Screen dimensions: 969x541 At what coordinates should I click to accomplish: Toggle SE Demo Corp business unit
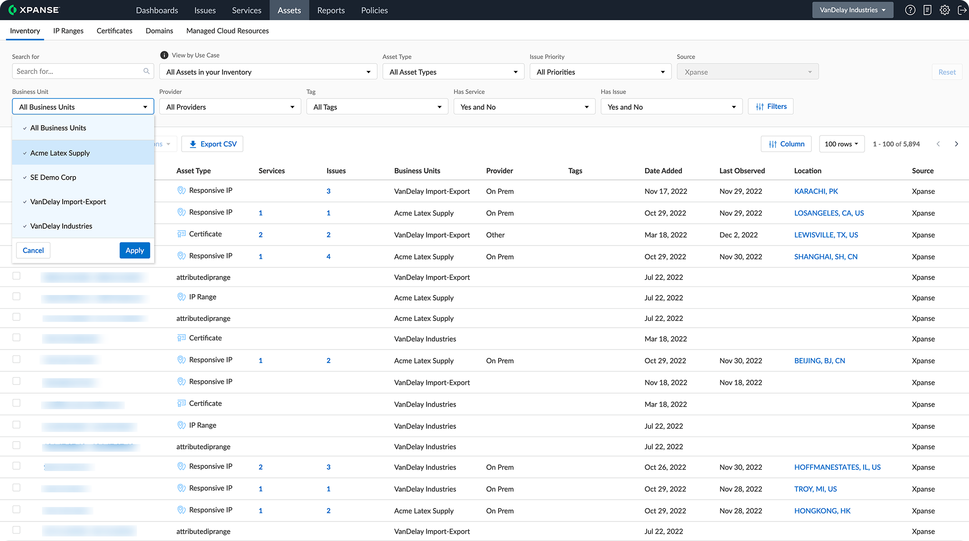(53, 177)
